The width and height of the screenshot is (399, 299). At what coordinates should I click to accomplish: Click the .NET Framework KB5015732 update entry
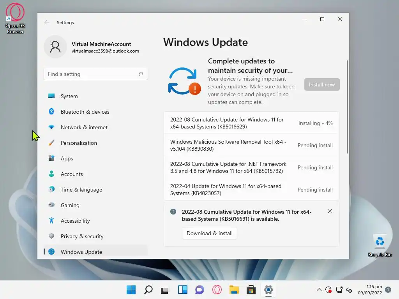(x=251, y=167)
